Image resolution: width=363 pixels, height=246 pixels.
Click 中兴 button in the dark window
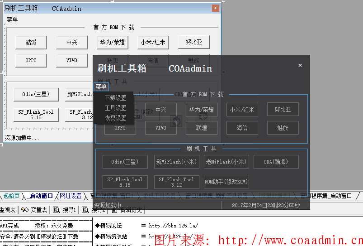[161, 110]
